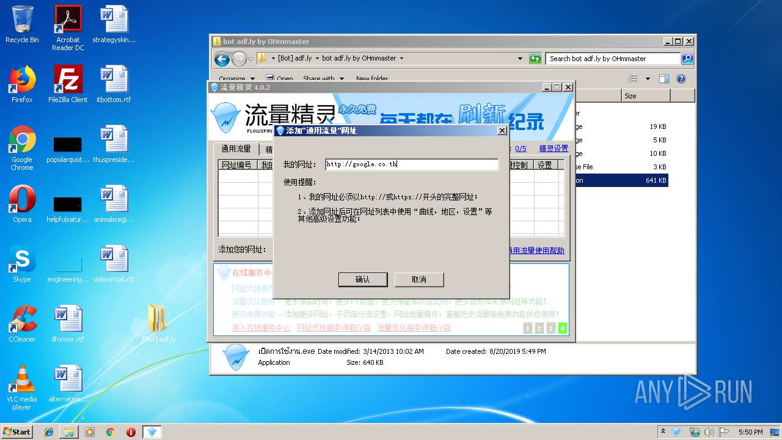Click the 我的网址 URL input field

[x=412, y=164]
